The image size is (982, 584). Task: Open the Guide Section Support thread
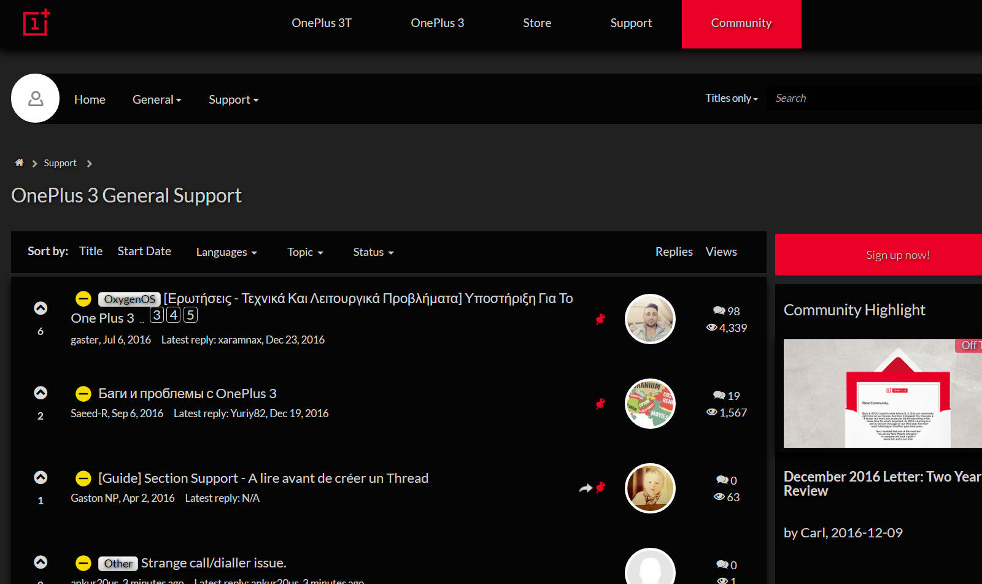[x=263, y=478]
